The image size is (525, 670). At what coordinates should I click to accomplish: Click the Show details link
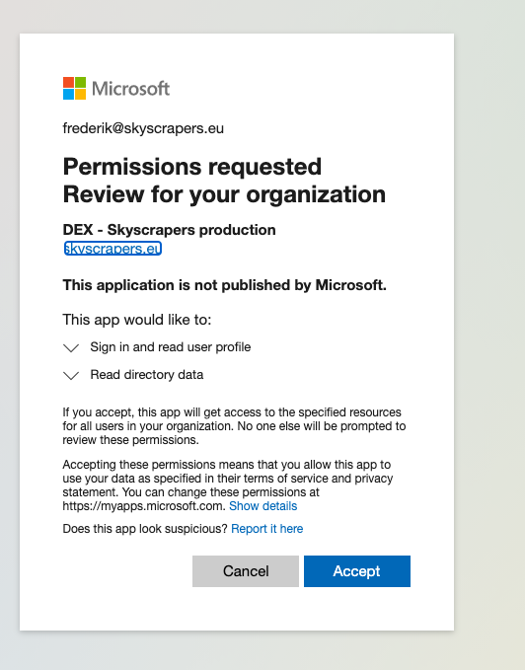click(263, 506)
